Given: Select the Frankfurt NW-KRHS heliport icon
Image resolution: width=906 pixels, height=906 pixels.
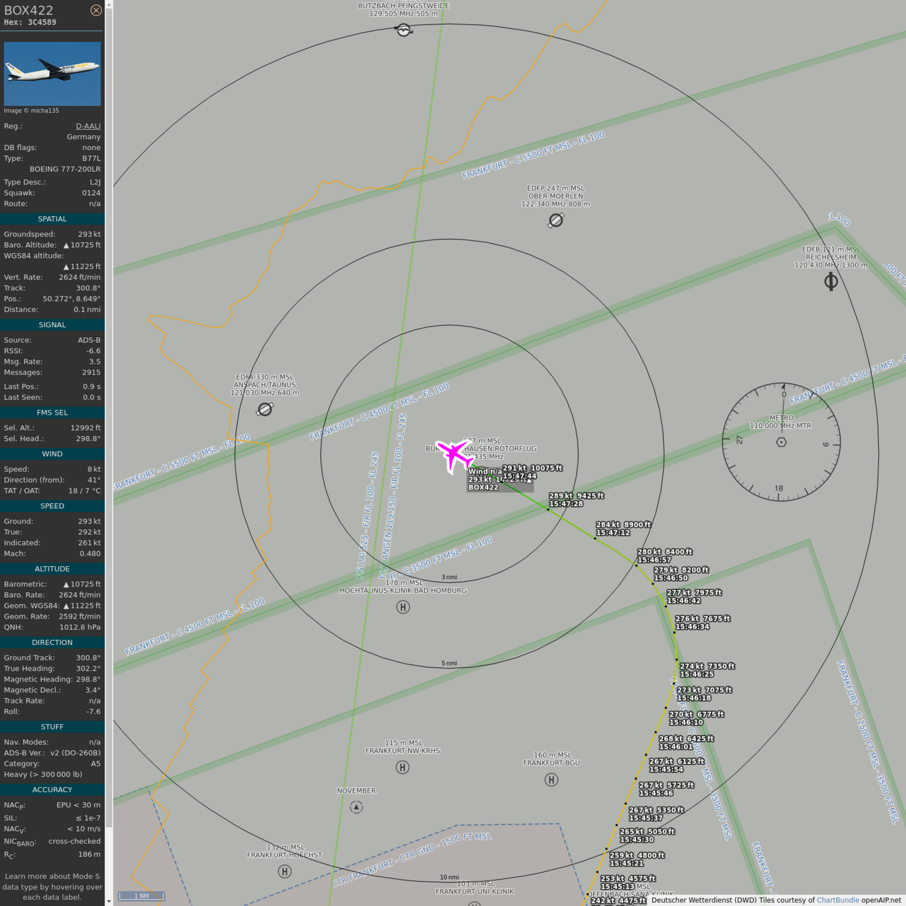Looking at the screenshot, I should [x=403, y=767].
